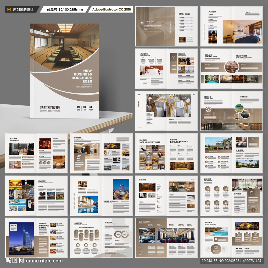The width and height of the screenshot is (268, 268).
Task: Click the white quotation mark icon beside 精致之家
Action: click(x=142, y=23)
